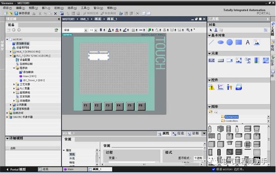Click the F1 key on the HMI panel
The width and height of the screenshot is (276, 173).
(x=86, y=106)
